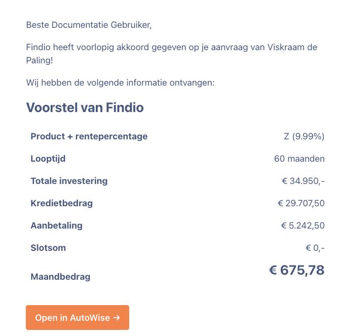Viewport: 340px width, 336px height.
Task: Click the 'Looptijd' row label
Action: point(48,159)
